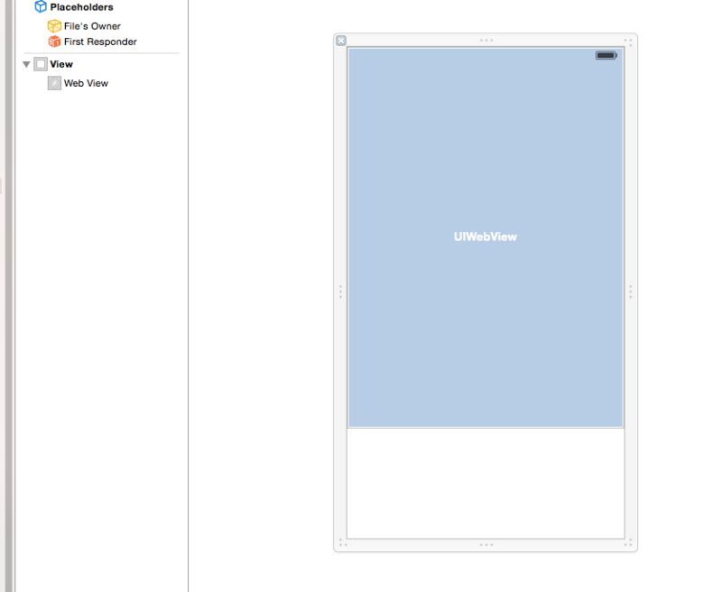Select Web View in the document outline

(x=86, y=83)
